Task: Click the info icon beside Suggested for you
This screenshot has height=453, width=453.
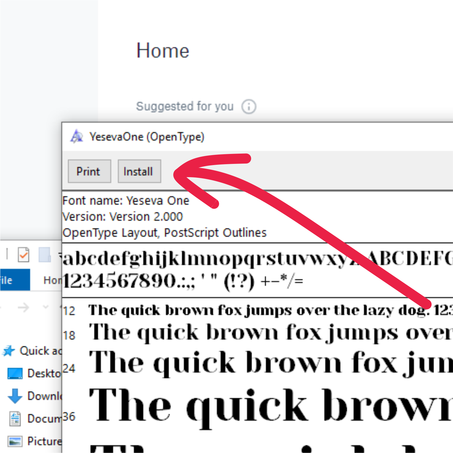Action: point(249,106)
